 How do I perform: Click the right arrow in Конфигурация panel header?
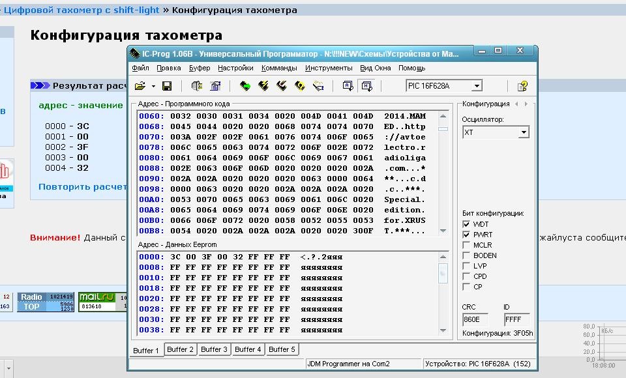tap(526, 104)
